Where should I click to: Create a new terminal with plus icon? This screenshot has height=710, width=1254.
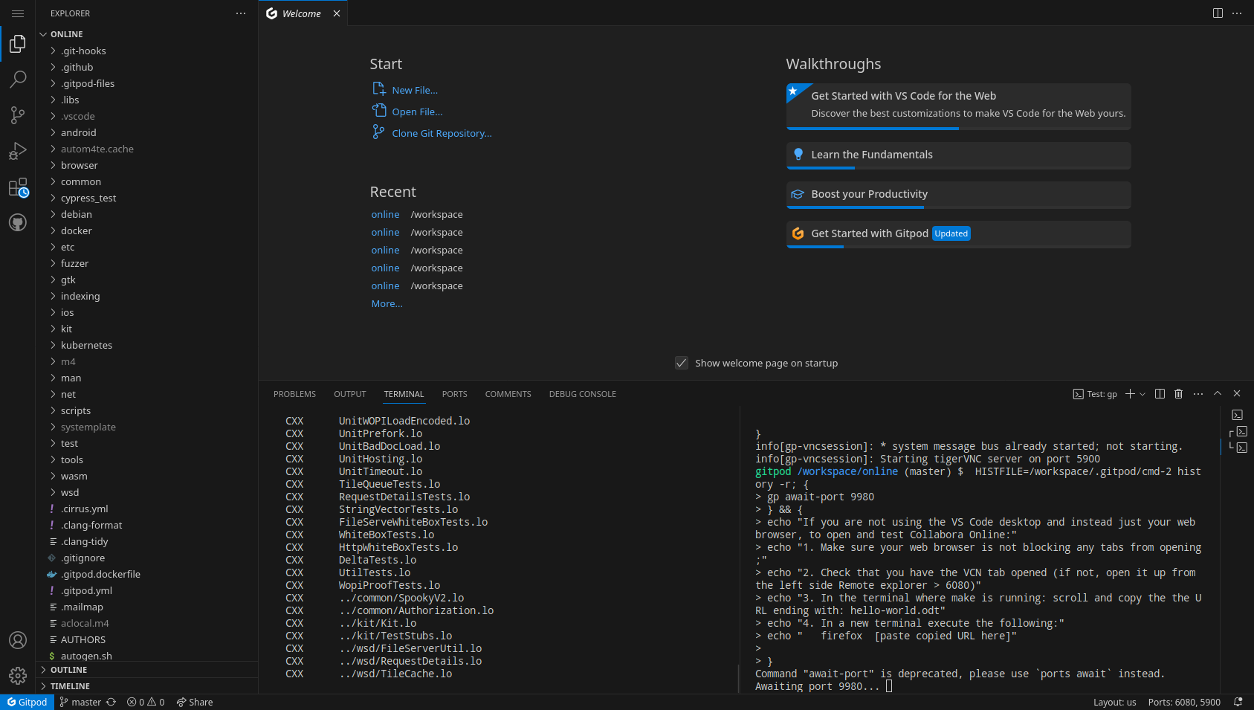[x=1130, y=394]
